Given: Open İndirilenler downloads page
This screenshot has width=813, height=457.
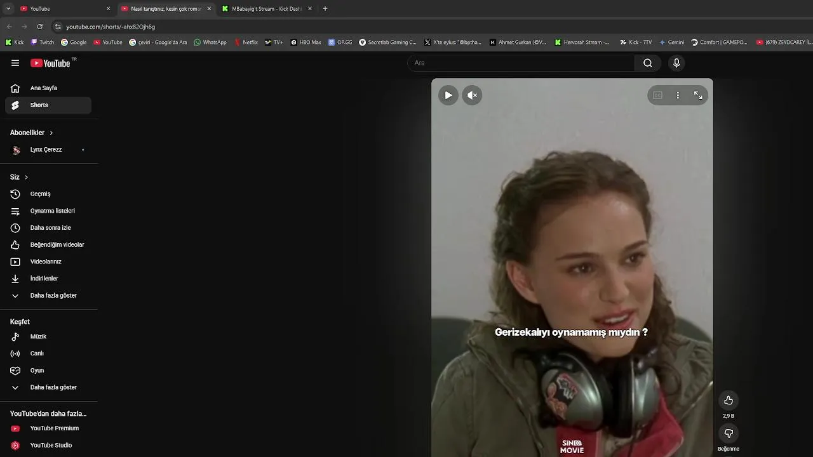Looking at the screenshot, I should pos(48,279).
